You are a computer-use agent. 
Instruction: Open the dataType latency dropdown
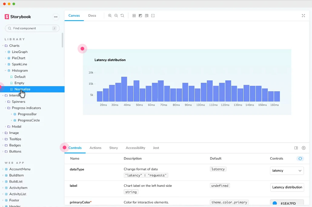[x=287, y=171]
